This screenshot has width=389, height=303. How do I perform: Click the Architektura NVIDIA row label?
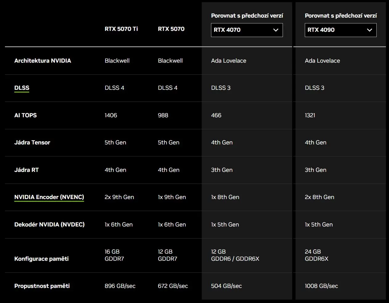coord(43,61)
